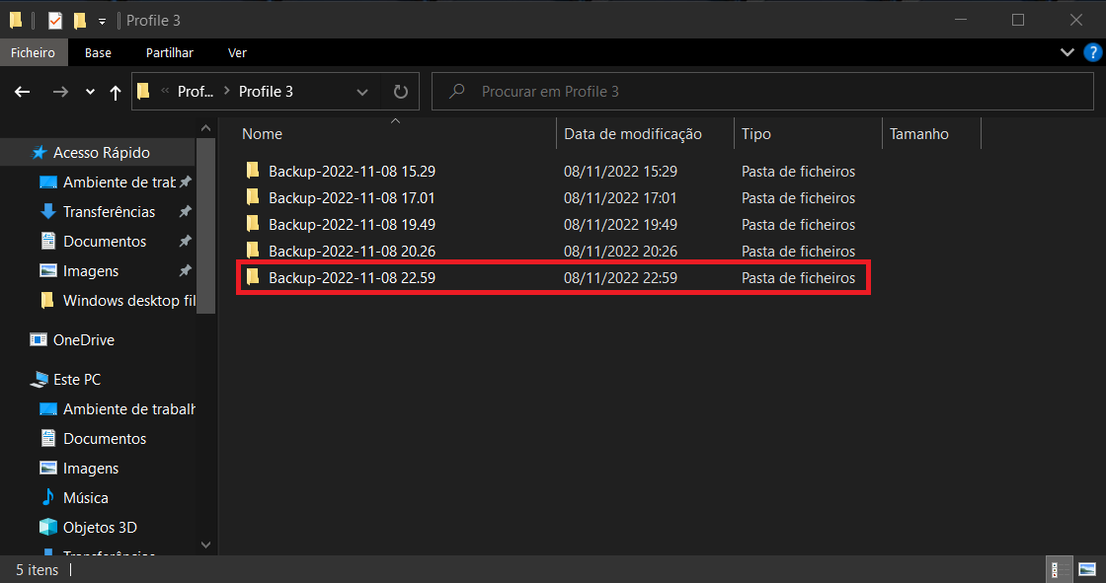
Task: Click the Up one level arrow
Action: (116, 92)
